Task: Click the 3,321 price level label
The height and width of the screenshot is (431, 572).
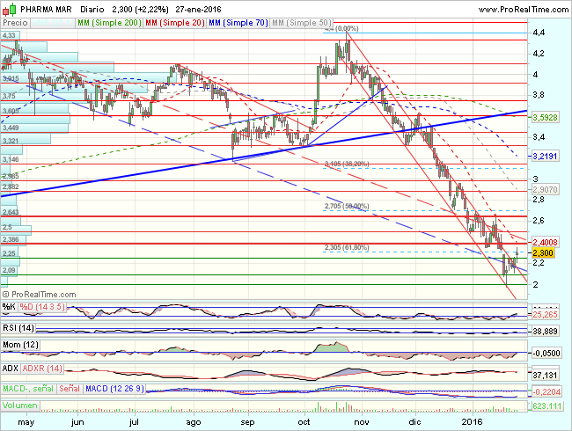Action: [x=11, y=141]
